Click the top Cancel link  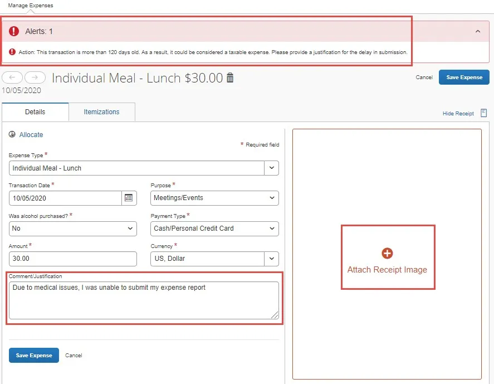[424, 77]
